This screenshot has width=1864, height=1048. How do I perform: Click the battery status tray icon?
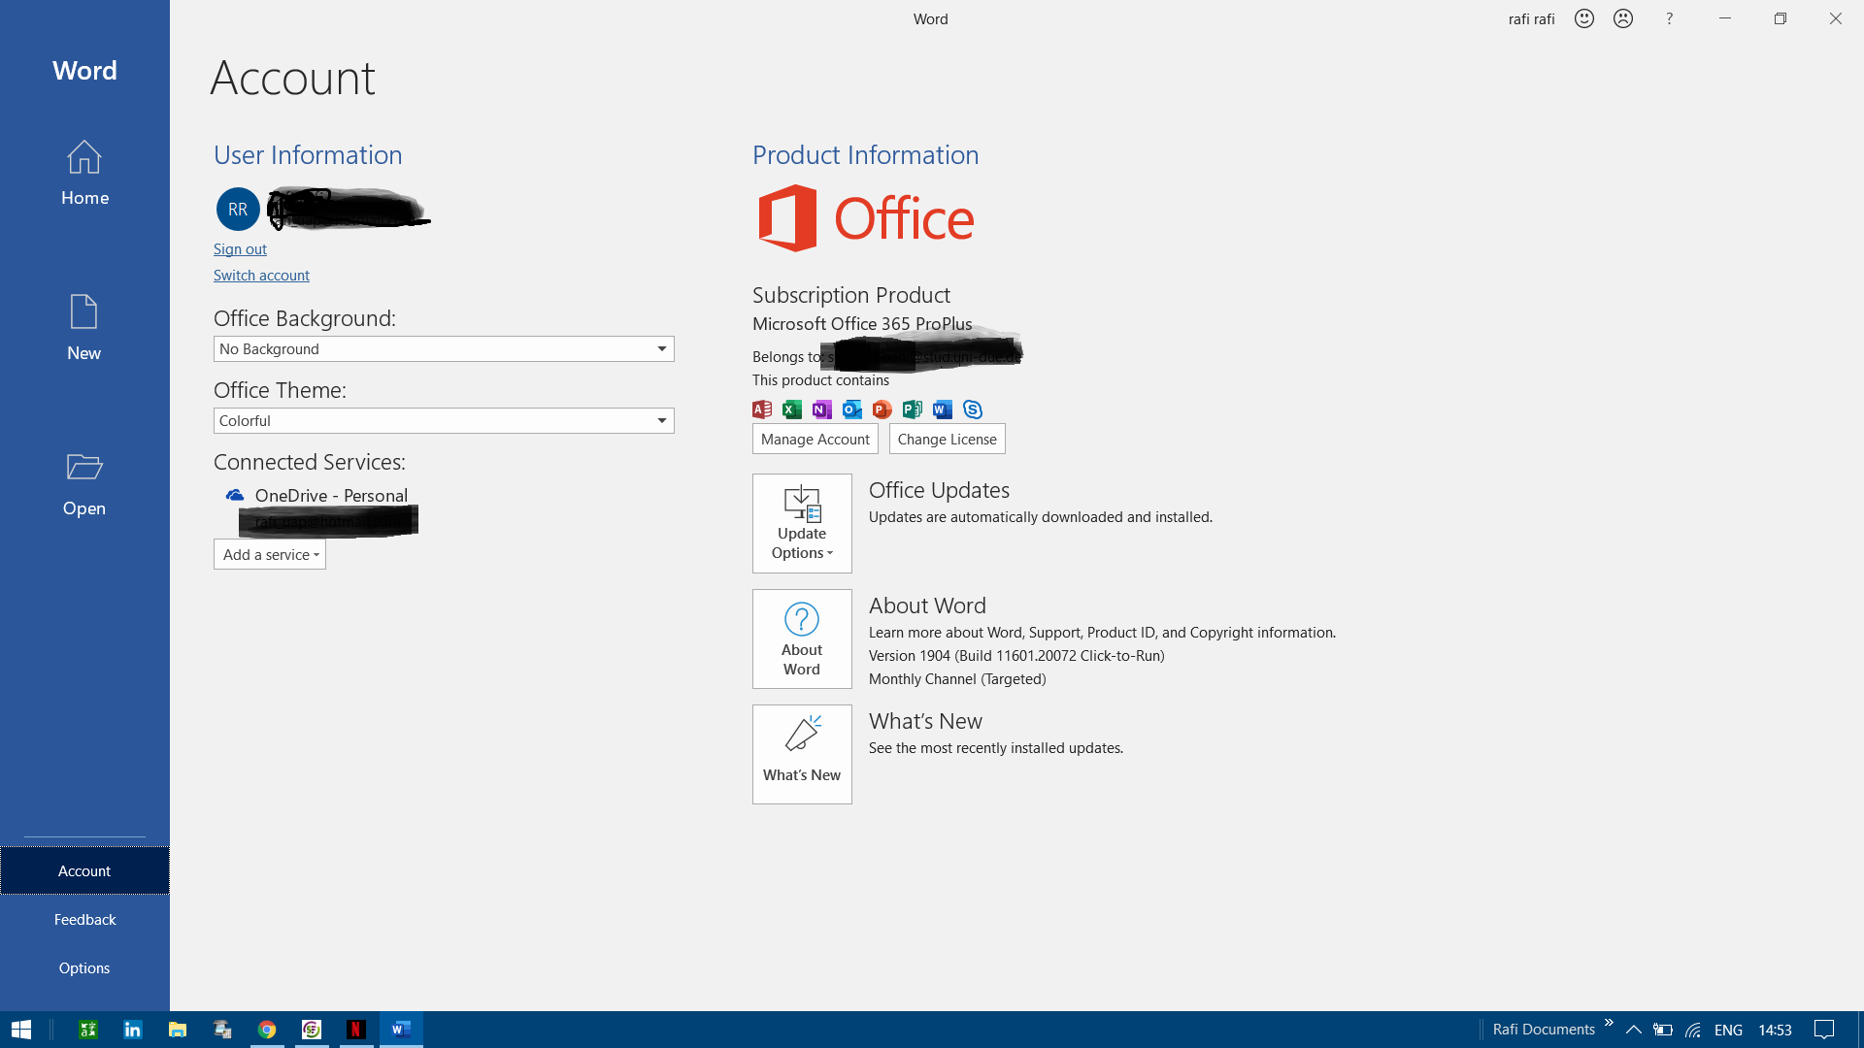tap(1663, 1030)
